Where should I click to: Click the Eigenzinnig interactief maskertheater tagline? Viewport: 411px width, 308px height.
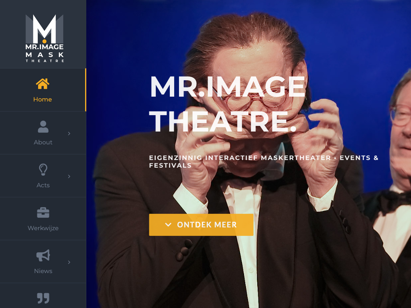[x=264, y=161]
